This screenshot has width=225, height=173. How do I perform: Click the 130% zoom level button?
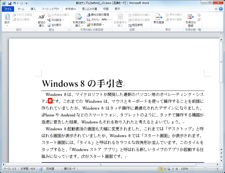pos(184,169)
